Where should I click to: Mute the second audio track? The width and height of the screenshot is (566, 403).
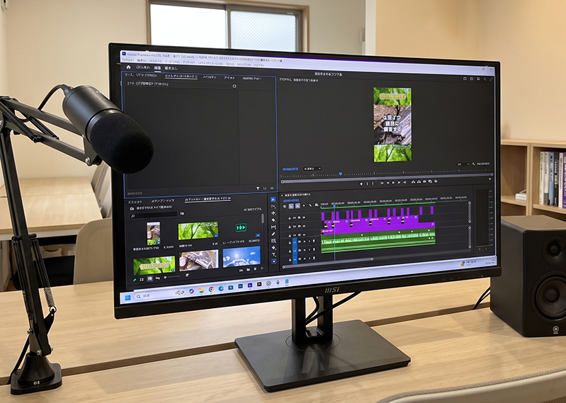coord(304,250)
